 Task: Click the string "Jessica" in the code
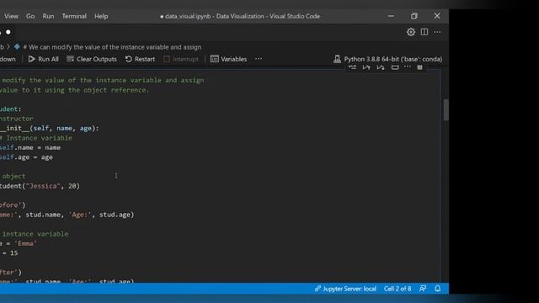pos(43,186)
